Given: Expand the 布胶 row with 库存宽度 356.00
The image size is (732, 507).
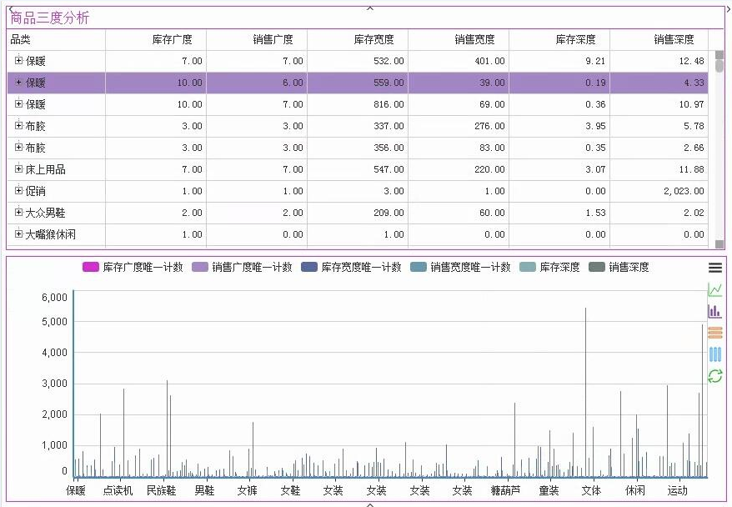Looking at the screenshot, I should pyautogui.click(x=18, y=147).
